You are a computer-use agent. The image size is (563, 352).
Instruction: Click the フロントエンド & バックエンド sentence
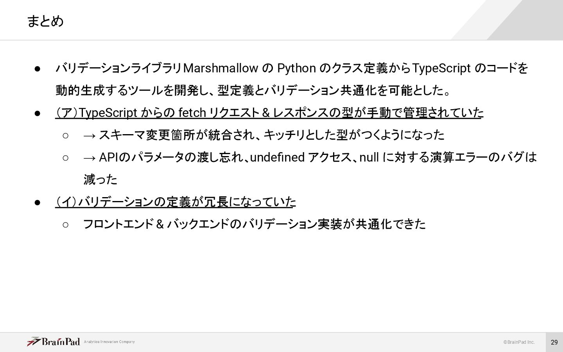click(x=254, y=224)
